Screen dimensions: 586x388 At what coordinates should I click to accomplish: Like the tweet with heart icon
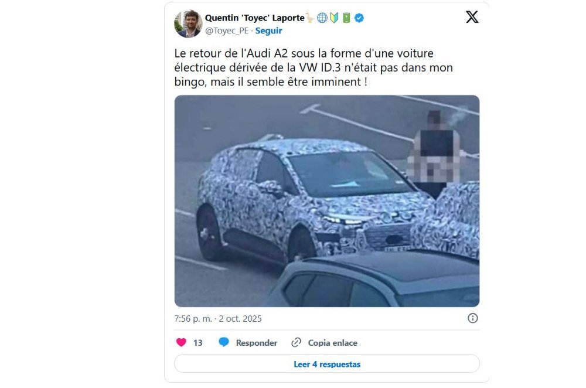pyautogui.click(x=181, y=342)
